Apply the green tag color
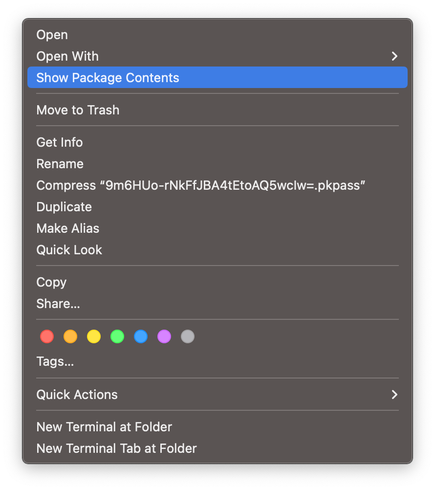 tap(117, 336)
